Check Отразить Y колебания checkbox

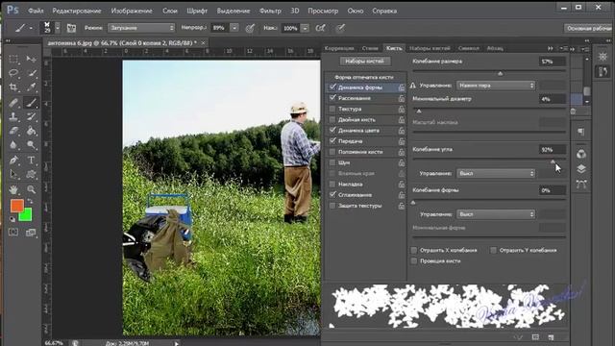493,250
